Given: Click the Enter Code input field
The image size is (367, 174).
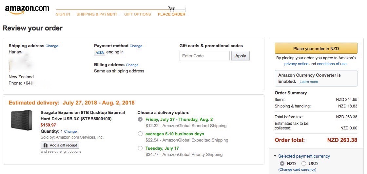Looking at the screenshot, I should 204,56.
